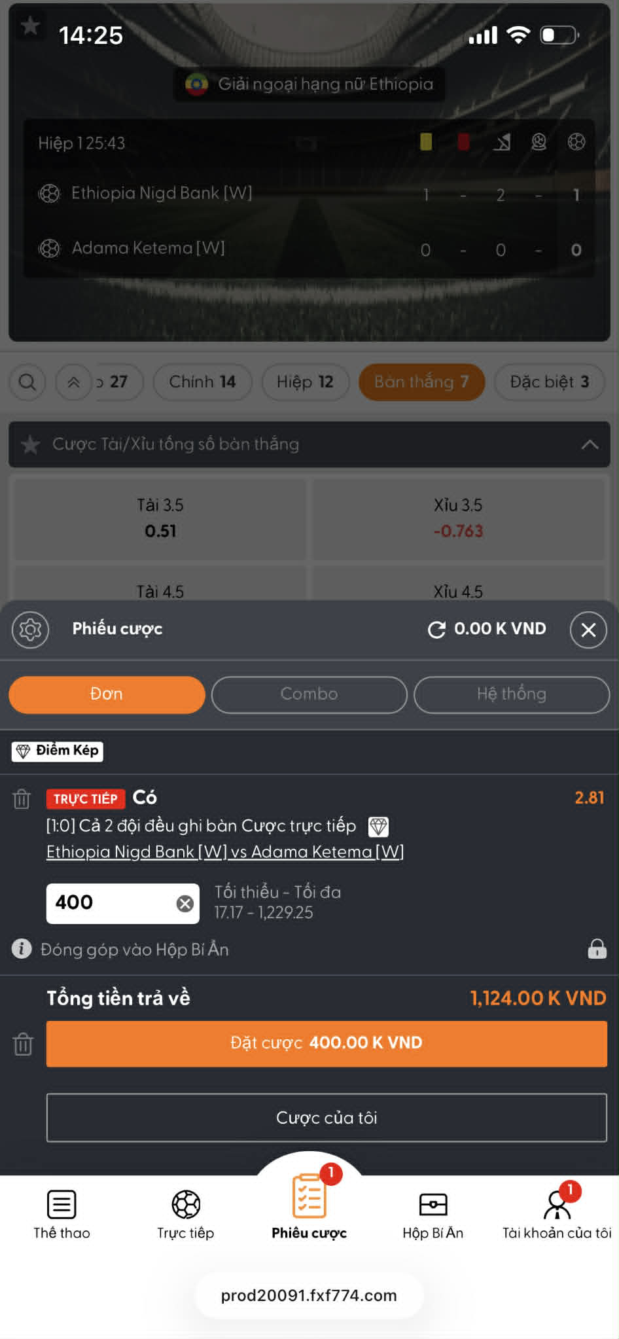Favorite the Tài/Xỉu market star
Viewport: 619px width, 1339px height.
(30, 444)
